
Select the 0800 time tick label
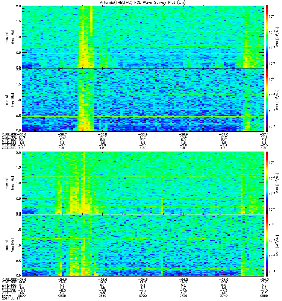[x=264, y=296]
